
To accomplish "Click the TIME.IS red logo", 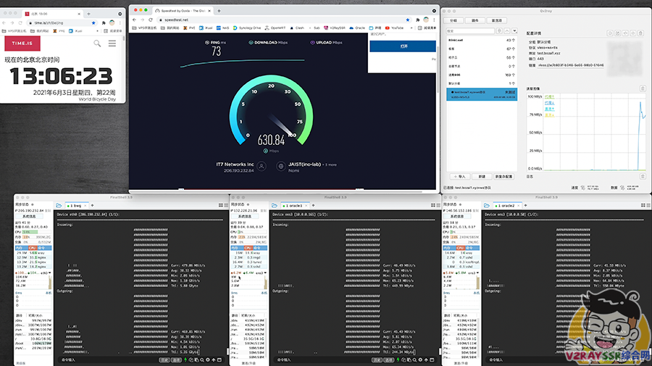I will point(22,43).
